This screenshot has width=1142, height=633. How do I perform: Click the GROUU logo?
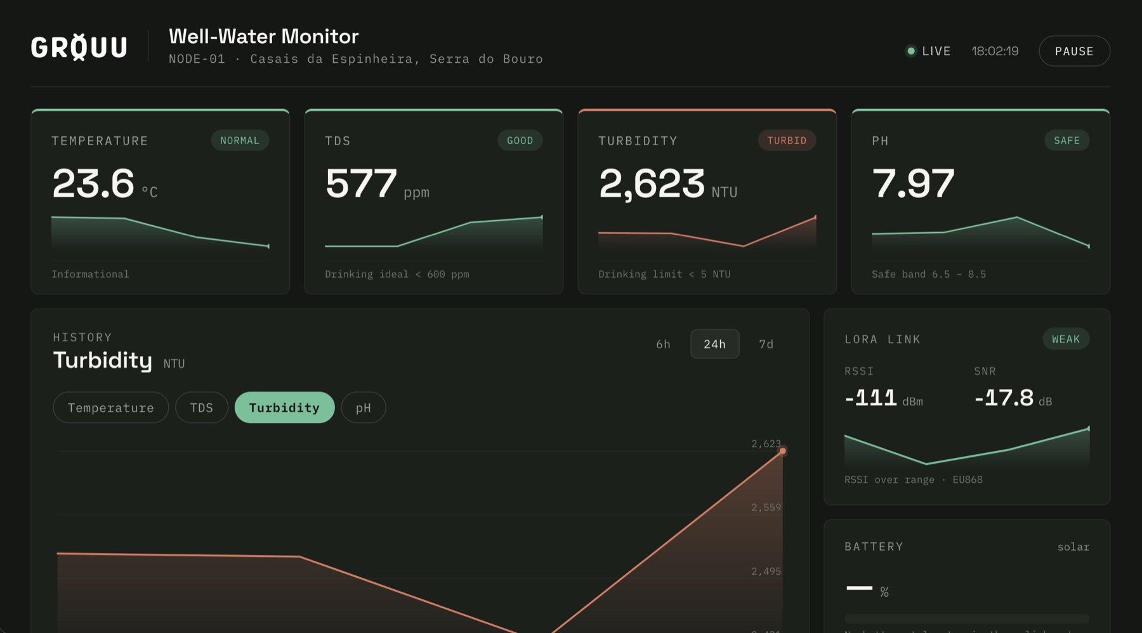point(79,47)
